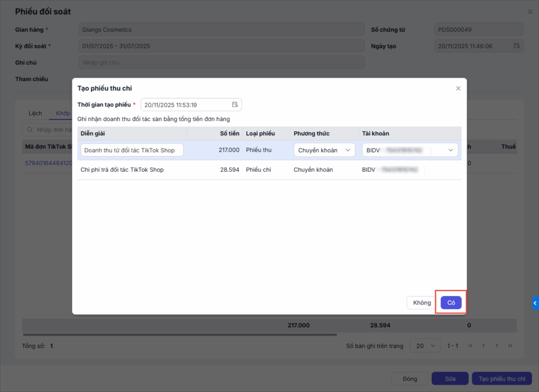
Task: Click the blue side panel collapse arrow
Action: coord(535,303)
